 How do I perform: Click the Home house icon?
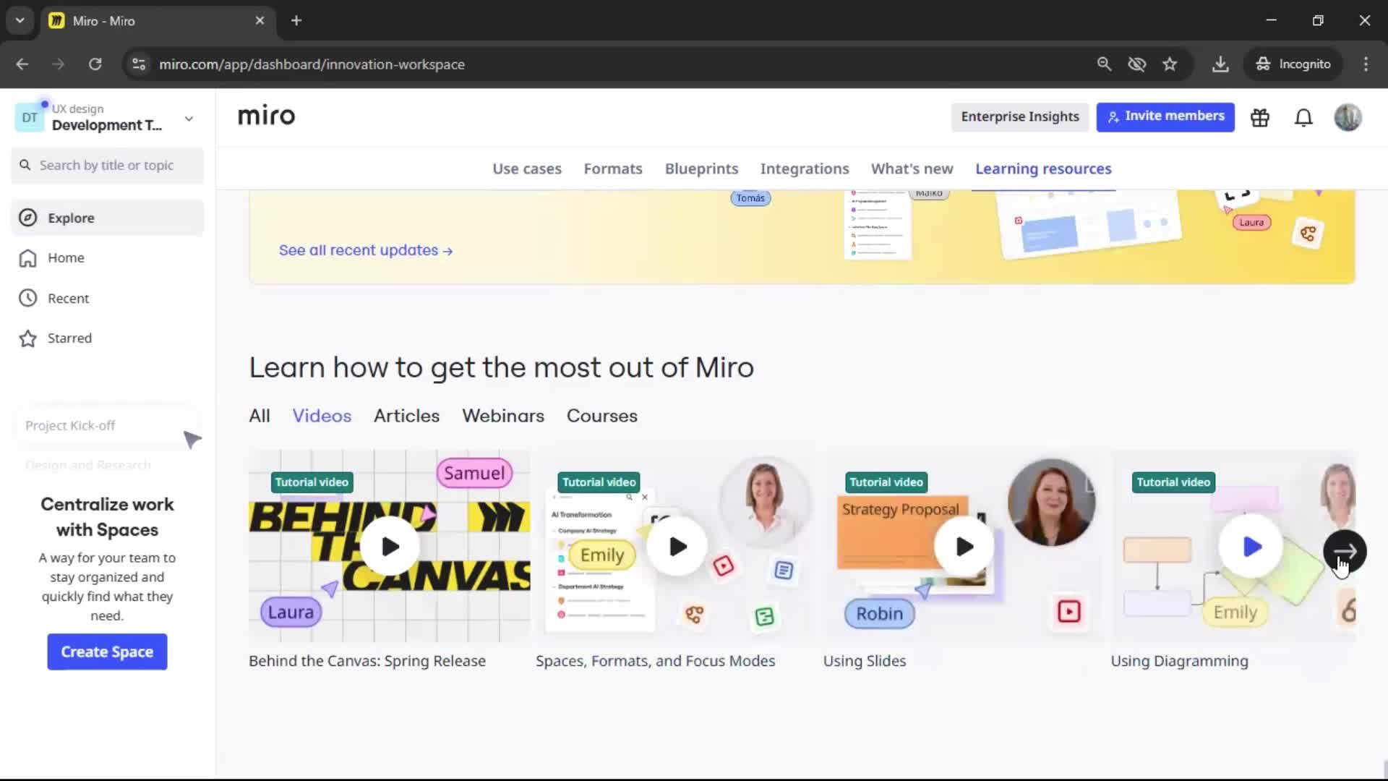click(x=27, y=258)
